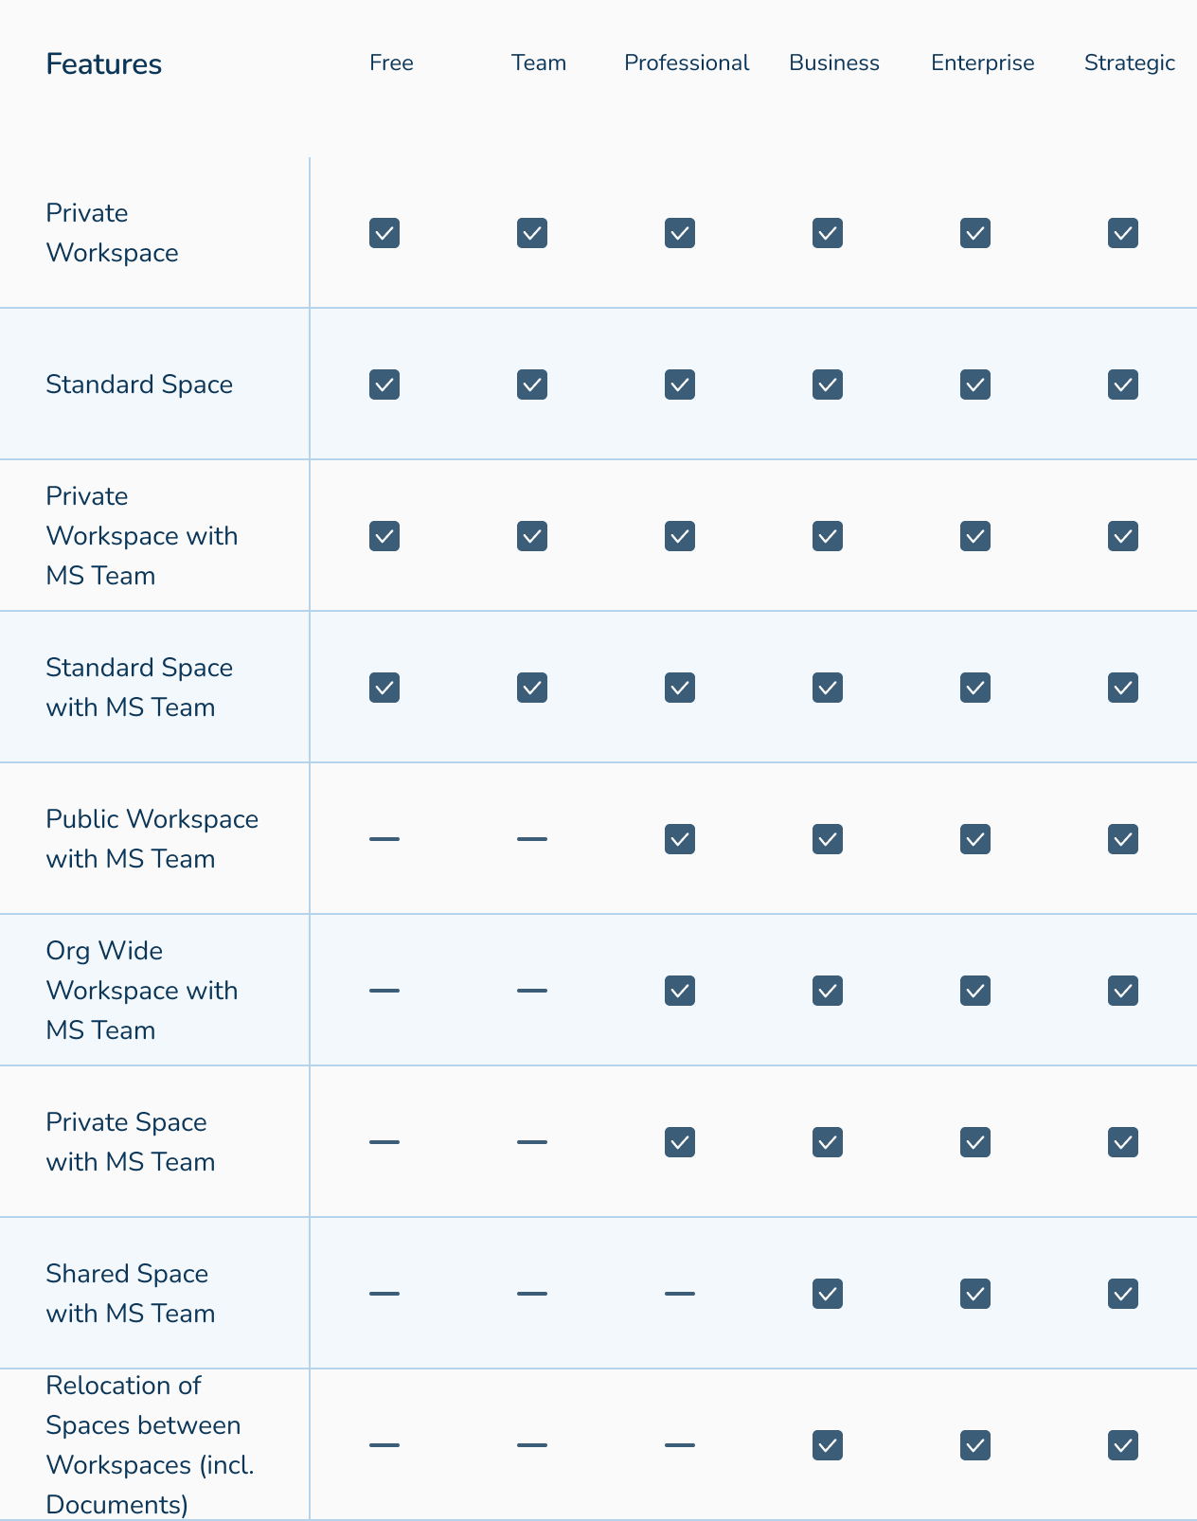Select the Business plan column header

tap(834, 63)
